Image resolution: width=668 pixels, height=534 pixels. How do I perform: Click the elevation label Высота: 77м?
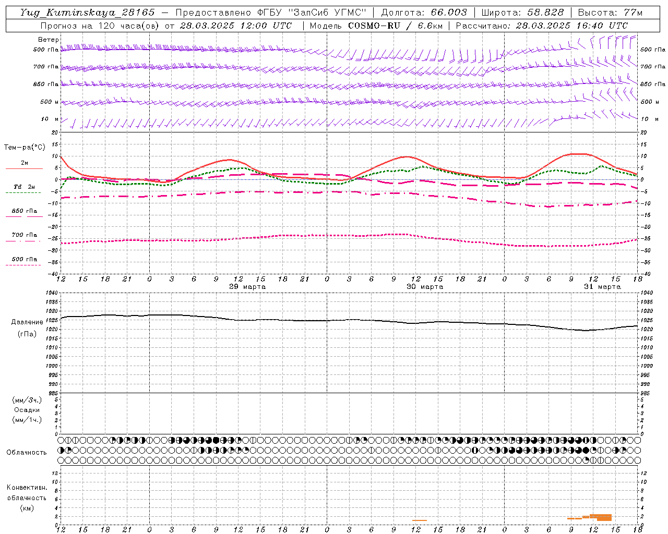[610, 13]
